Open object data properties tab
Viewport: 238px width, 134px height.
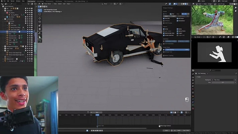pyautogui.click(x=193, y=105)
